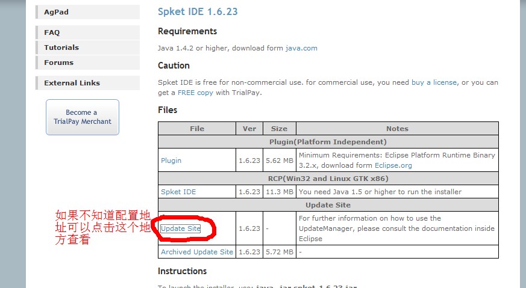Select the 'Update Site' section header row
This screenshot has width=526, height=288.
coord(328,205)
